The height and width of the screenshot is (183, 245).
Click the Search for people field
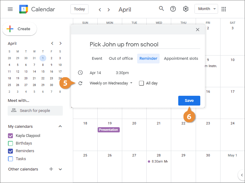(35, 110)
